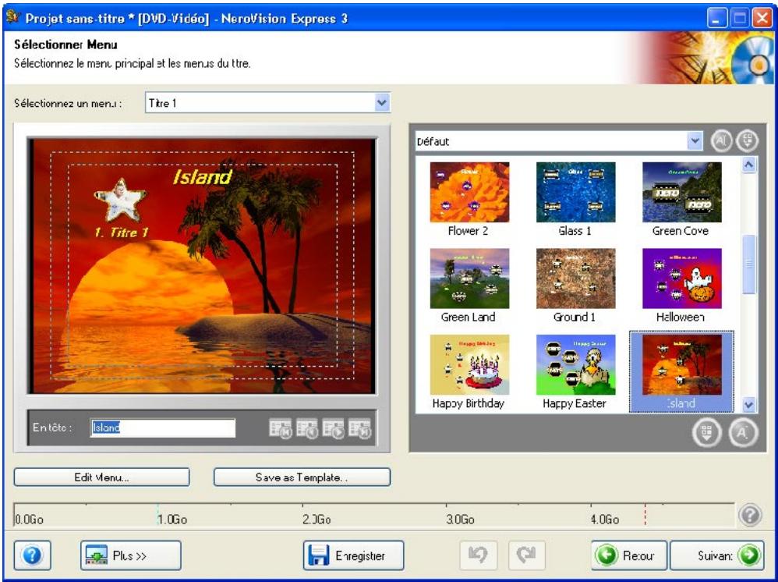Expand the Défaut template category dropdown
The width and height of the screenshot is (778, 582).
click(x=695, y=141)
